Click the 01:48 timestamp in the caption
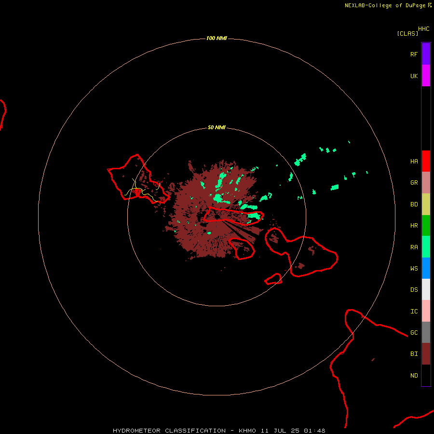Viewport: 434px width, 434px height. (314, 431)
